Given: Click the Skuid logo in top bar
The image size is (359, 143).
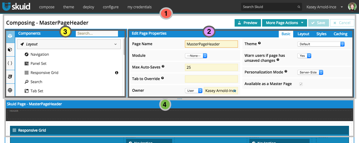Looking at the screenshot, I should coord(16,7).
